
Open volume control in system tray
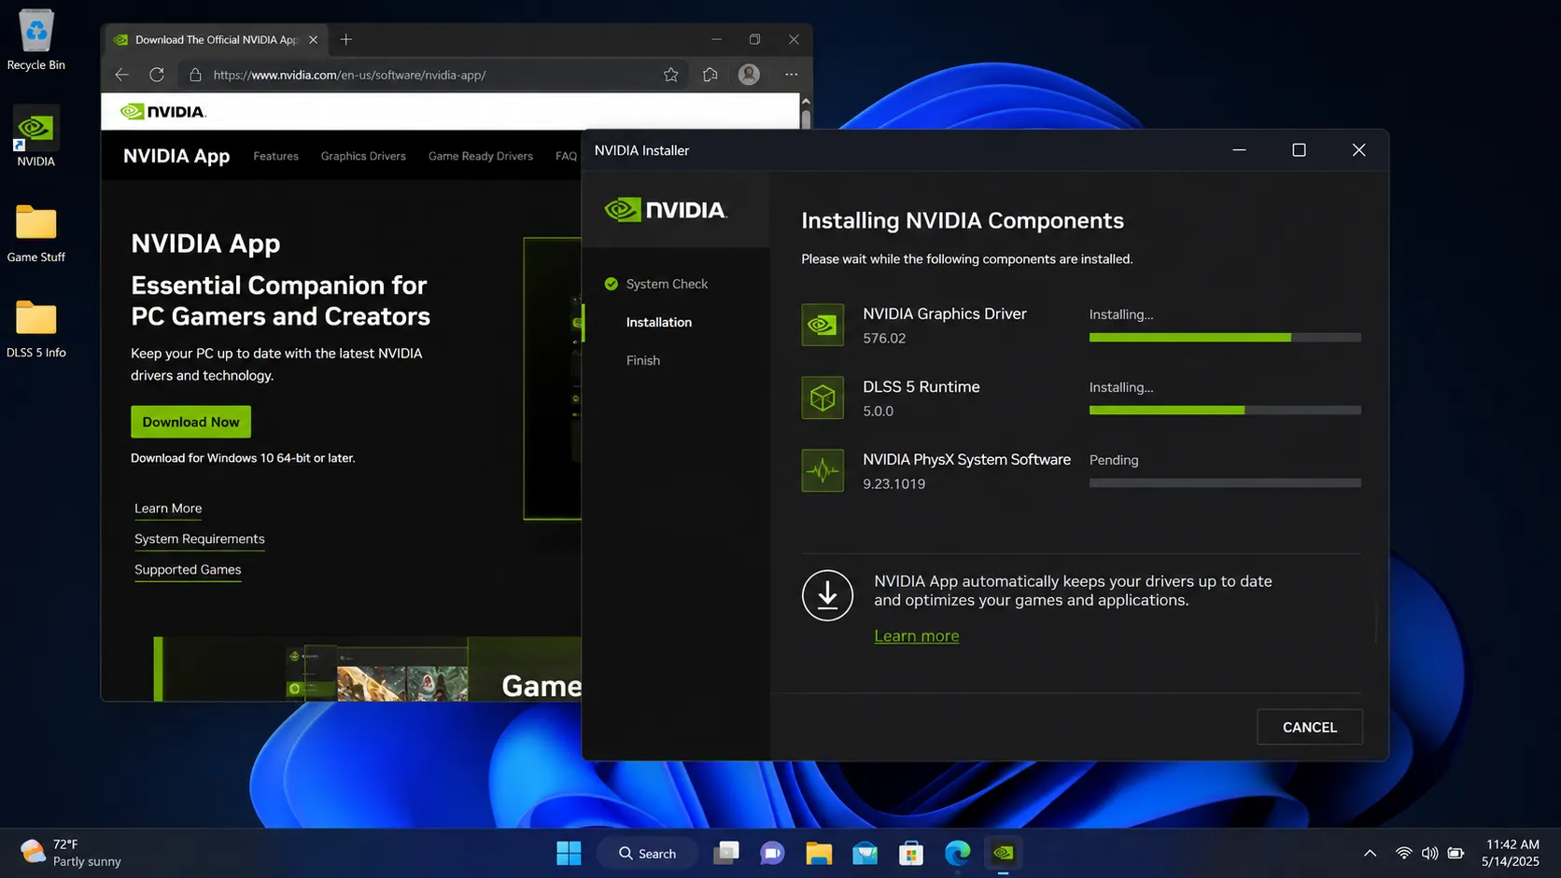click(1429, 853)
